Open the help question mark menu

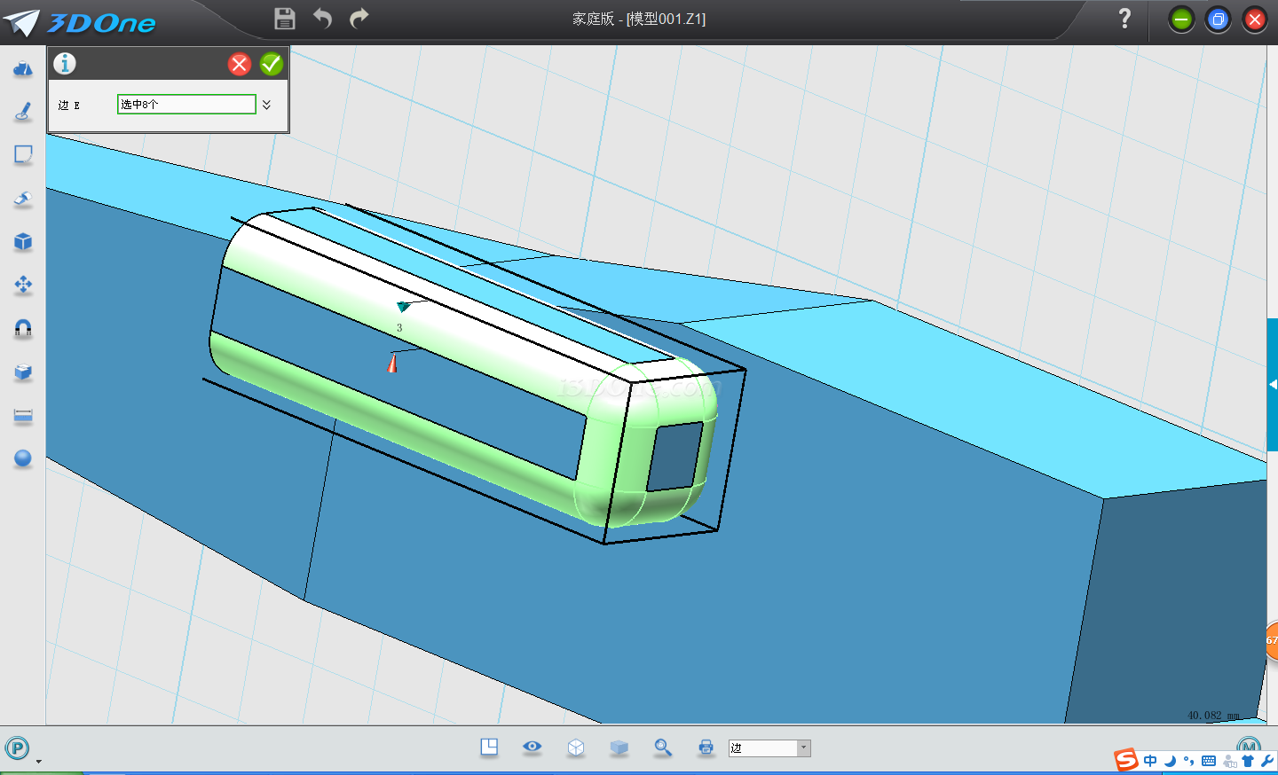(1124, 19)
